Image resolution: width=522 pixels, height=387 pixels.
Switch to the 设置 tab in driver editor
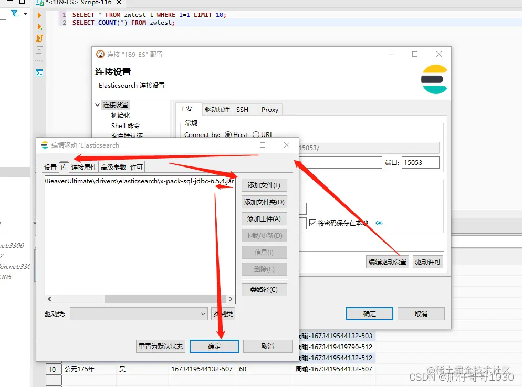(50, 167)
